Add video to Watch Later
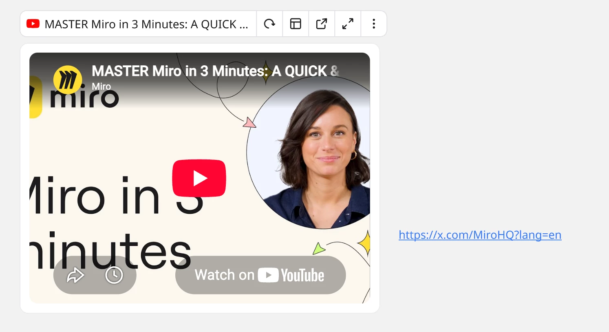 [114, 275]
